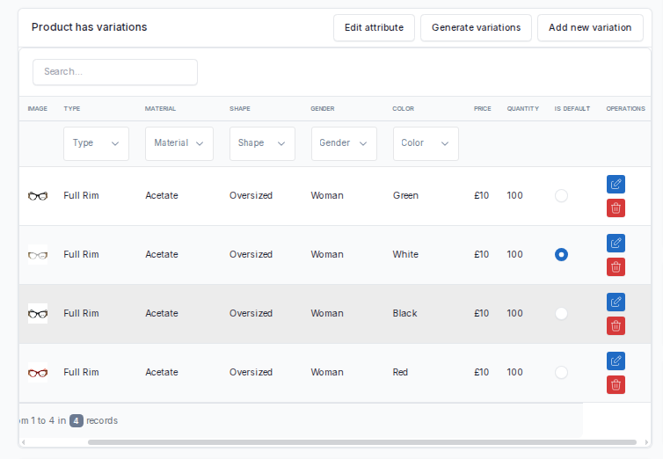Image resolution: width=663 pixels, height=459 pixels.
Task: Edit the Red variation with blue pencil icon
Action: [x=616, y=361]
